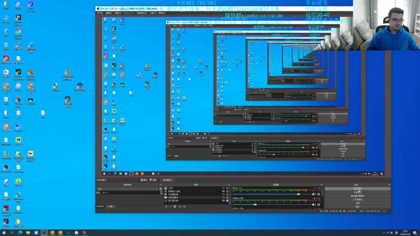The image size is (420, 236).
Task: Select the OBS Studio desktop shortcut
Action: coord(6,168)
